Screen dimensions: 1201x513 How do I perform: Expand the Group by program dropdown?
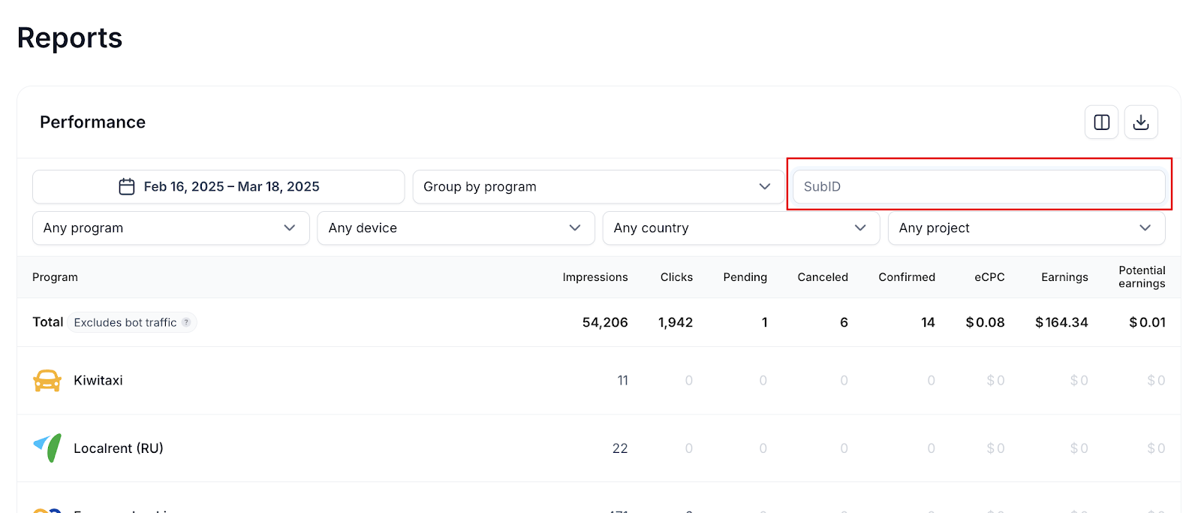click(597, 186)
